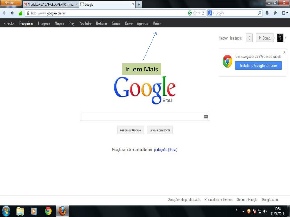
Task: Click the on-screen keyboard icon in search box
Action: (x=206, y=117)
